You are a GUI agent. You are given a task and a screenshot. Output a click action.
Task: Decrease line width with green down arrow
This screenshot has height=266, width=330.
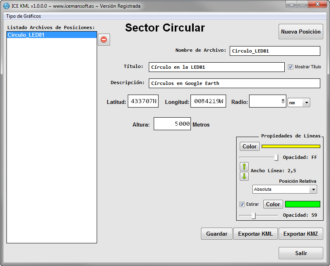[x=244, y=176]
